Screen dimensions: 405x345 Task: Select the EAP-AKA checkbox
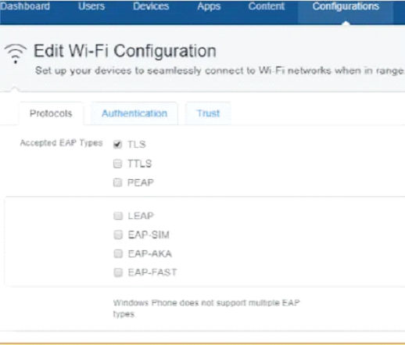point(118,253)
